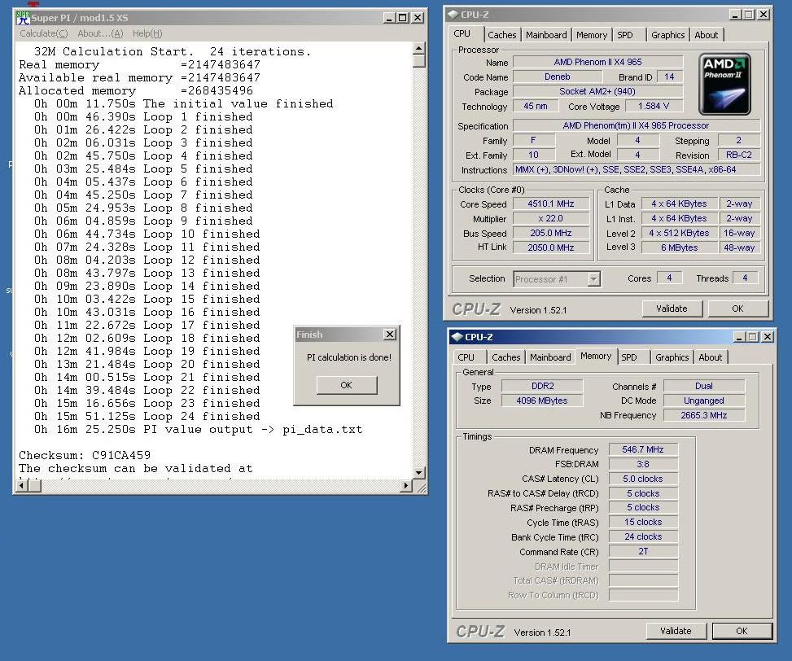The height and width of the screenshot is (661, 792).
Task: Click the Channels # Dual value
Action: click(703, 386)
